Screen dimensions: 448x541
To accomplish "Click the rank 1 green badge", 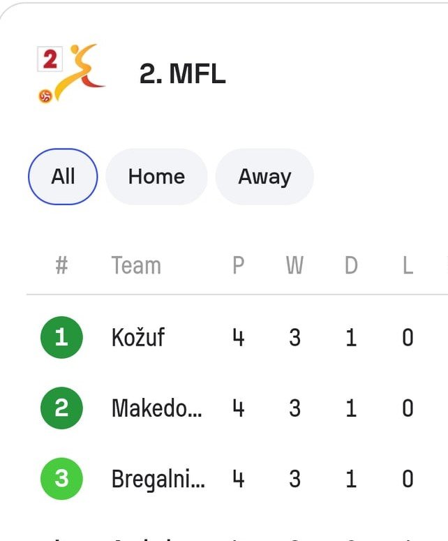I will [61, 338].
